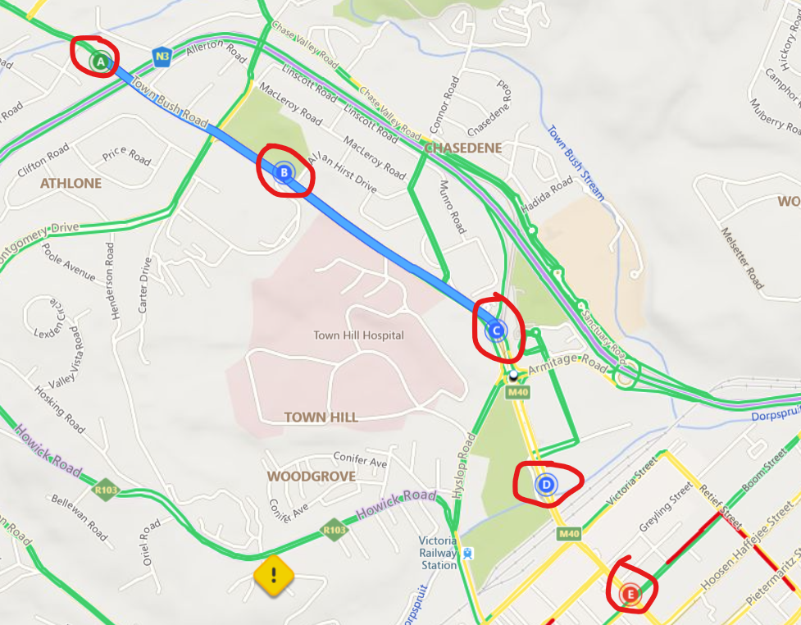Click waypoint C marker on route
This screenshot has width=801, height=625.
coord(495,331)
